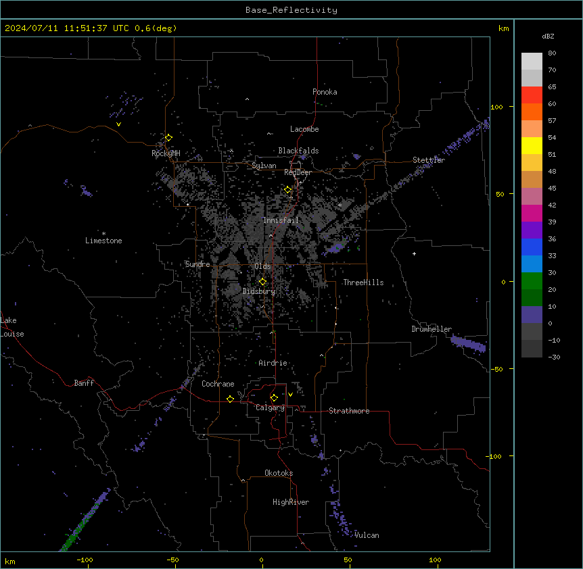Click the Lacombe city label
The height and width of the screenshot is (569, 583).
tap(304, 129)
